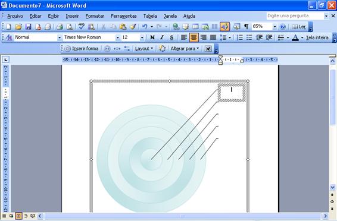Click the Undo arrow icon
This screenshot has height=221, width=337.
click(x=145, y=27)
